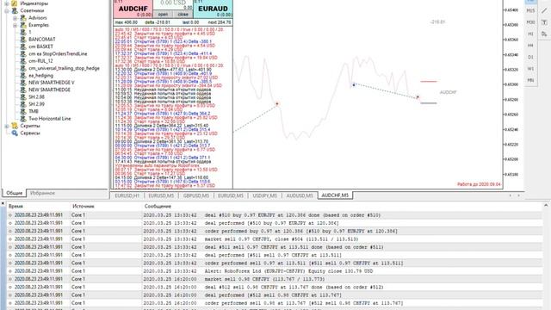Switch to the Общие navigator tab
This screenshot has height=310, width=551.
pyautogui.click(x=14, y=193)
